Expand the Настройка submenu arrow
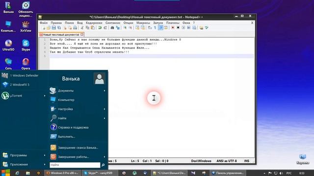This screenshot has width=314, height=176. tap(105, 109)
